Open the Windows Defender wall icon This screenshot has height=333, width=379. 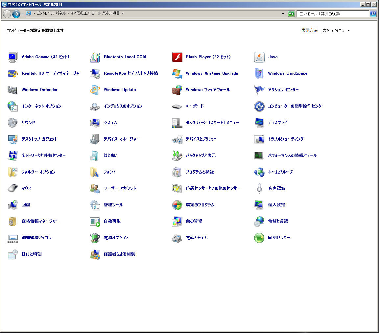[12, 90]
